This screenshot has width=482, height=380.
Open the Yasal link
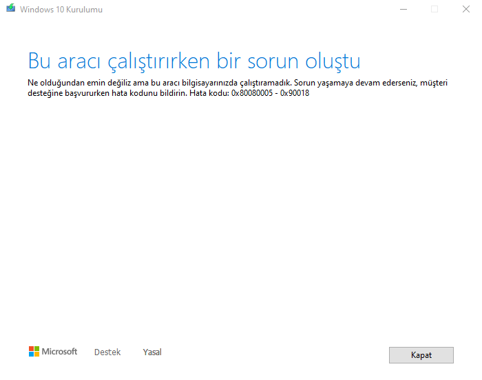click(152, 352)
